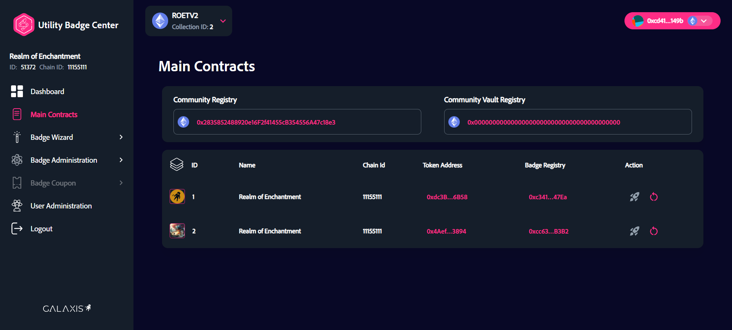
Task: Click the Utility Badge Center logo
Action: [24, 25]
